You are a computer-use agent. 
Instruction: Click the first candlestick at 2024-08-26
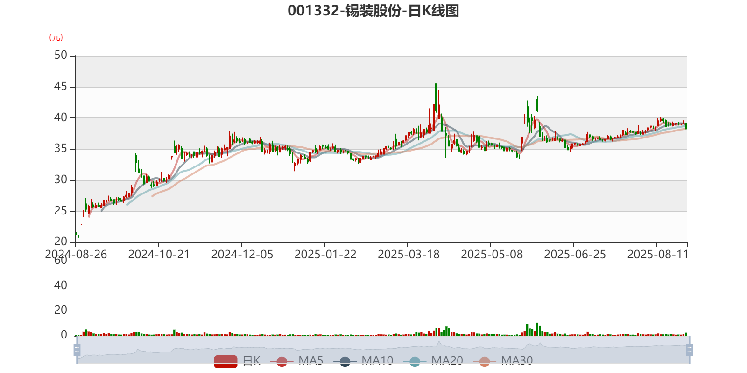point(76,235)
